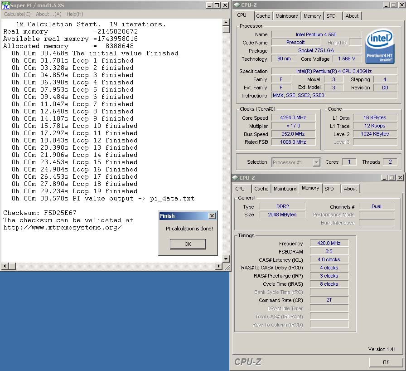406x371 pixels.
Task: Click the L1 Data value '16 KBytes'
Action: 375,117
